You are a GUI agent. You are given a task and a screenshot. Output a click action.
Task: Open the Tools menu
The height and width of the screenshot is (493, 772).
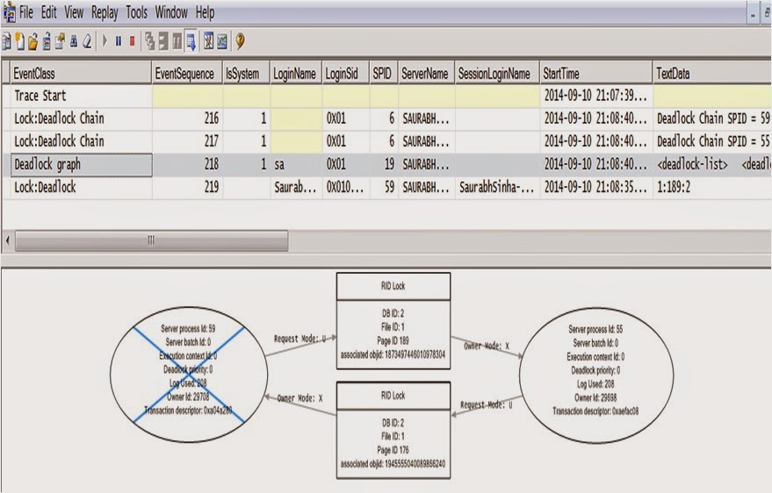click(x=136, y=12)
